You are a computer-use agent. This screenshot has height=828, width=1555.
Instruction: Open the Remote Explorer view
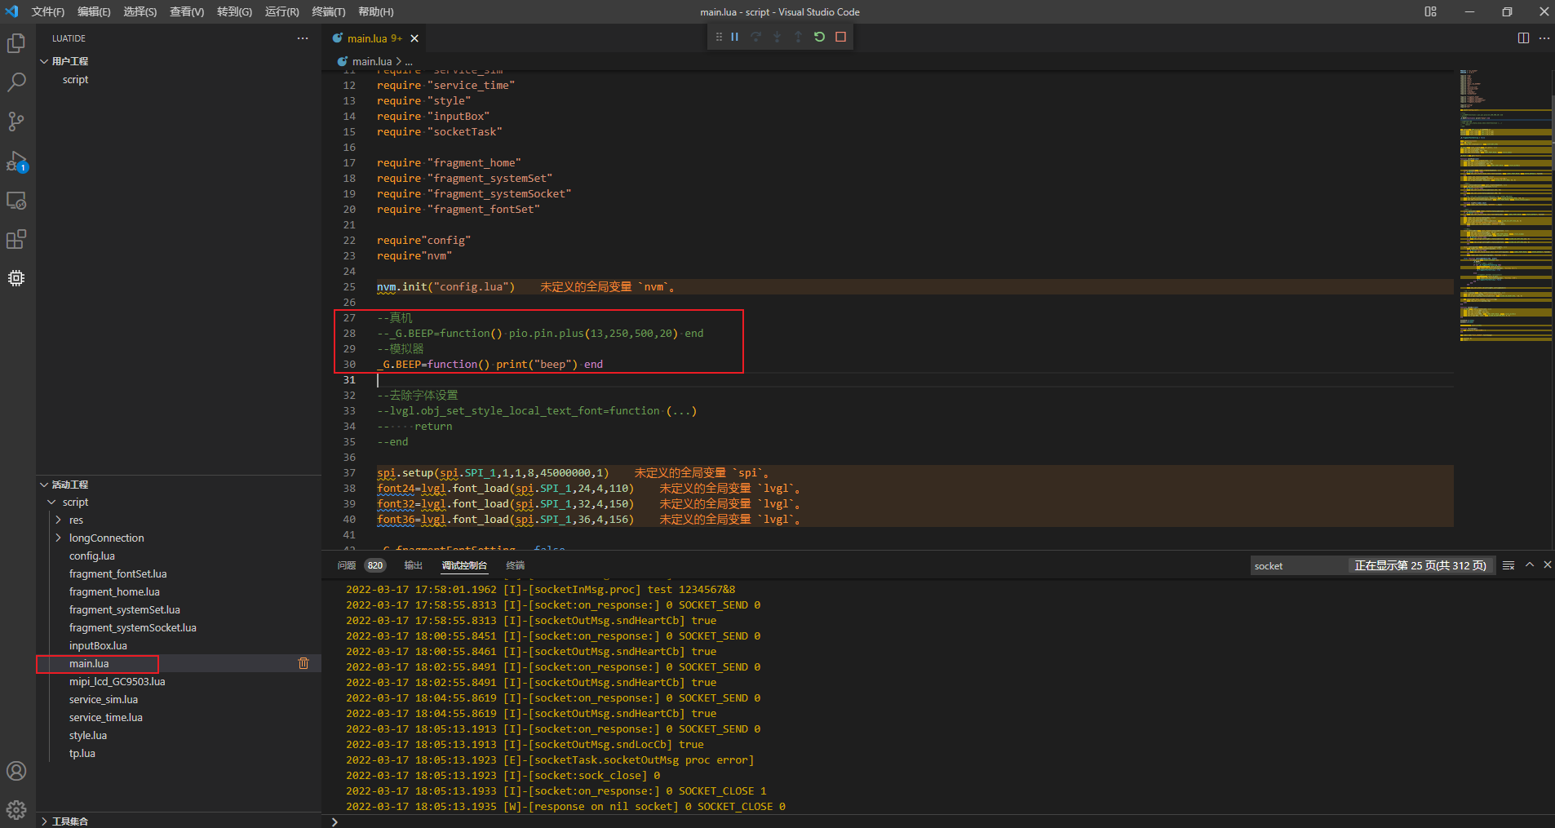pyautogui.click(x=16, y=200)
